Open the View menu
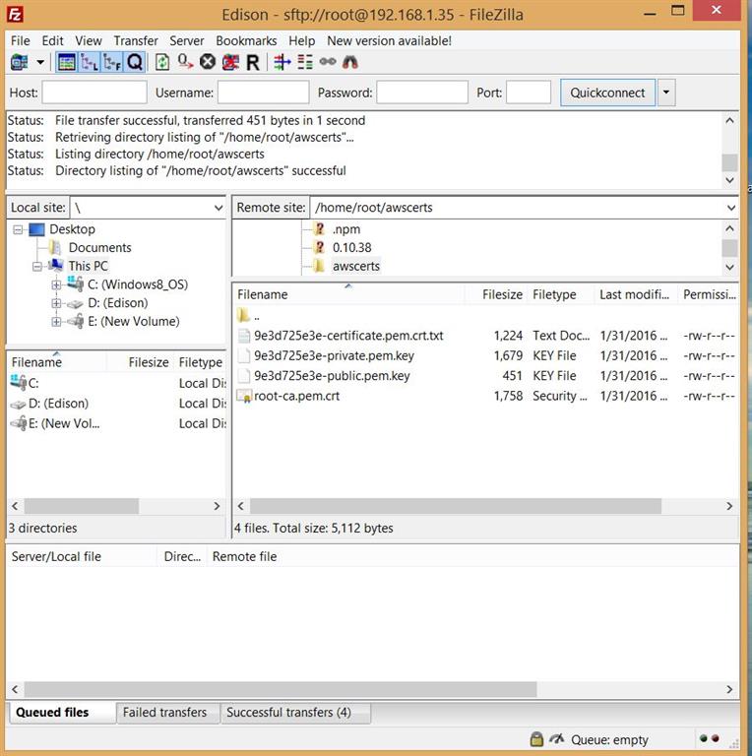The image size is (752, 756). tap(89, 41)
